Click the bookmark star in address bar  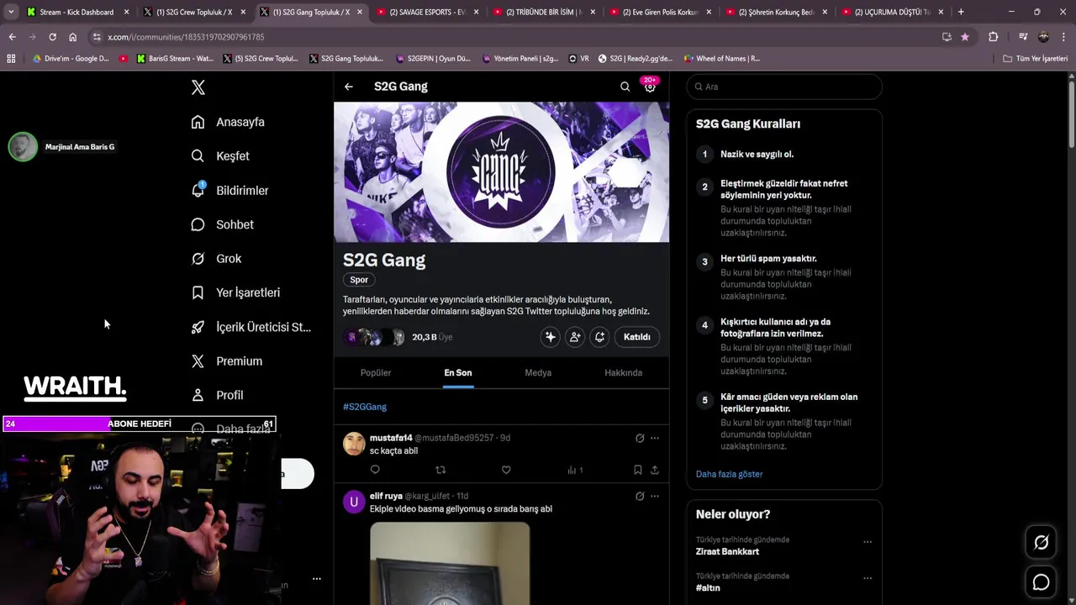point(964,37)
